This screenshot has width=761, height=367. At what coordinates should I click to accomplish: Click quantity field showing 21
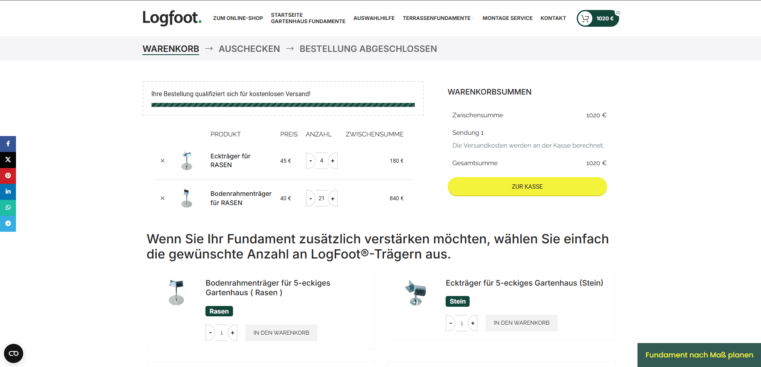[x=322, y=198]
